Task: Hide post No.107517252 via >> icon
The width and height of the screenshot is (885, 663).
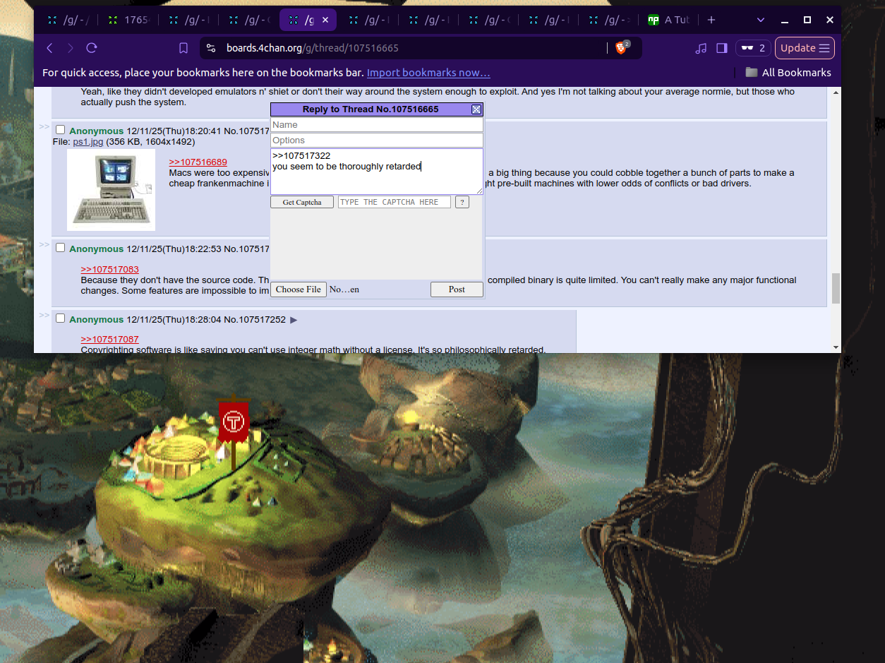Action: (44, 315)
